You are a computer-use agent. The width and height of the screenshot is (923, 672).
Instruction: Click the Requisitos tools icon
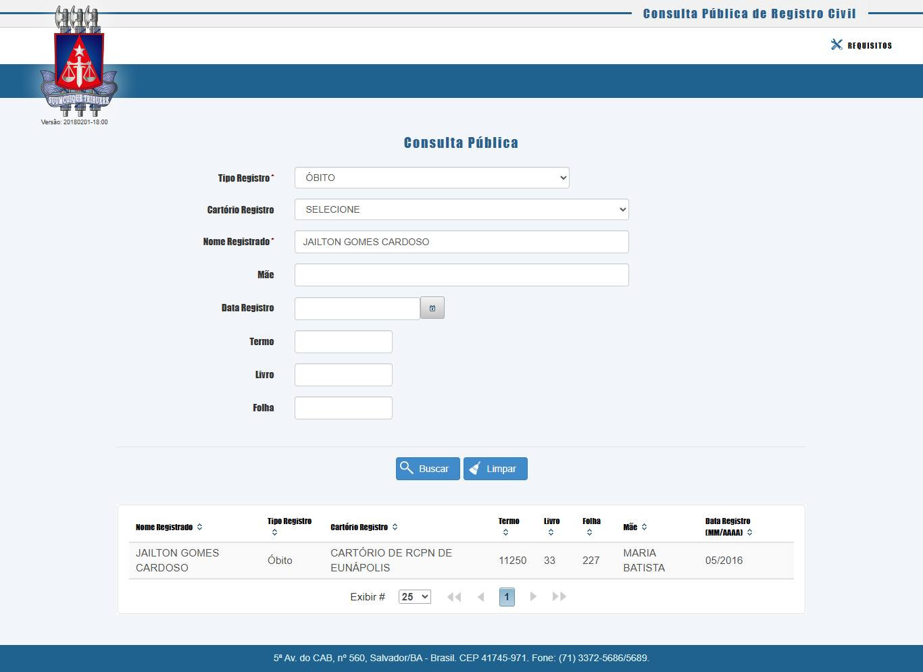coord(837,45)
